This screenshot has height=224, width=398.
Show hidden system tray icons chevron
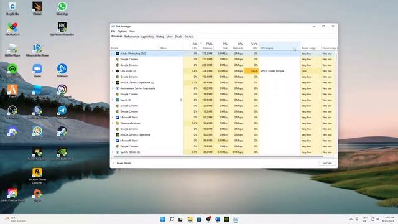coord(351,219)
